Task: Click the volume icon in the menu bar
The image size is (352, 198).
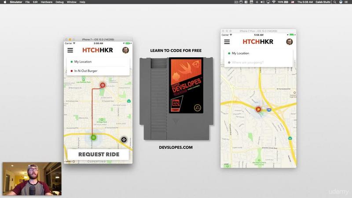Action: (262, 2)
